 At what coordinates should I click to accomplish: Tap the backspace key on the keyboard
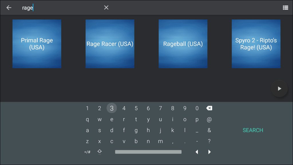point(209,108)
